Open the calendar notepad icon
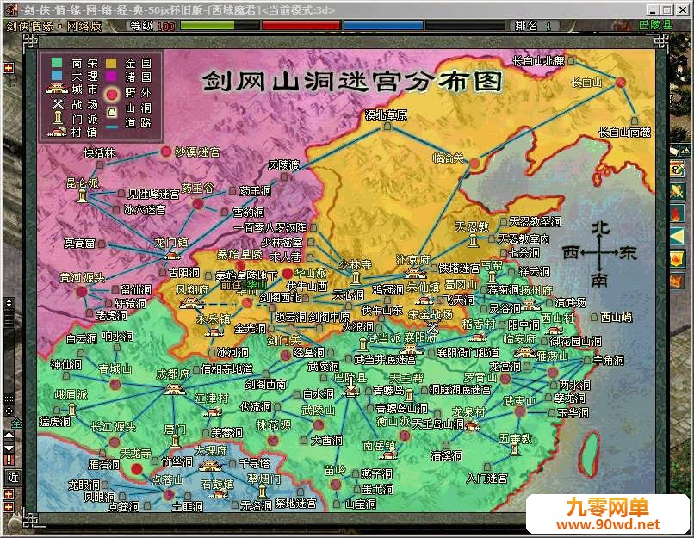 [x=678, y=170]
